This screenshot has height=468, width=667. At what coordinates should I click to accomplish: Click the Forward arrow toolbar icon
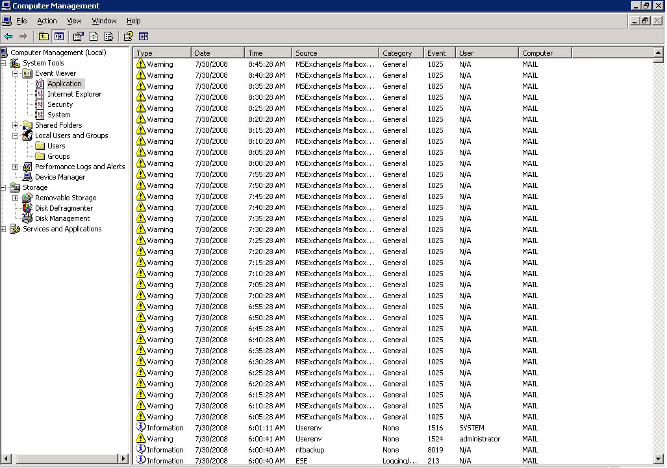click(x=24, y=36)
